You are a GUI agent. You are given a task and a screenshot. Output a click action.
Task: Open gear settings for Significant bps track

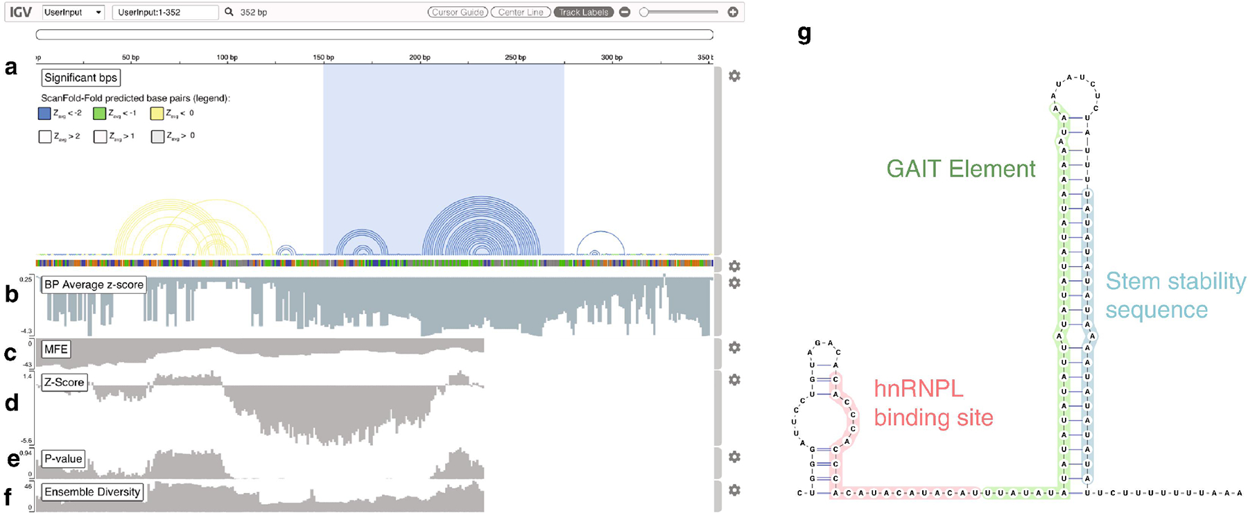pyautogui.click(x=734, y=76)
